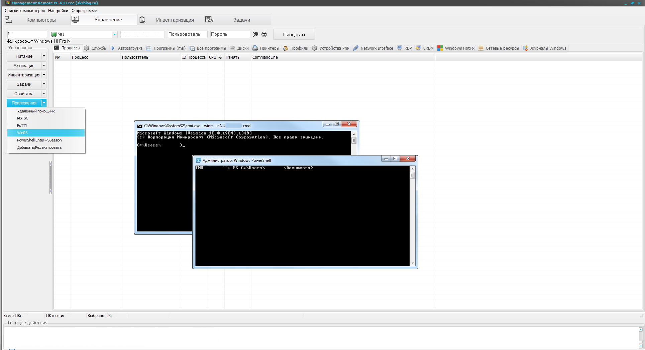Click the Программы (msi) list icon

click(149, 48)
